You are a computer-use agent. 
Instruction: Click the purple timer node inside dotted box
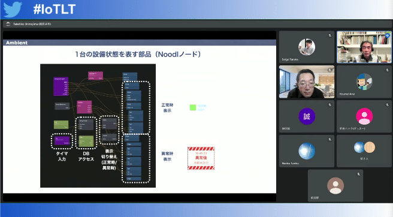pyautogui.click(x=62, y=141)
